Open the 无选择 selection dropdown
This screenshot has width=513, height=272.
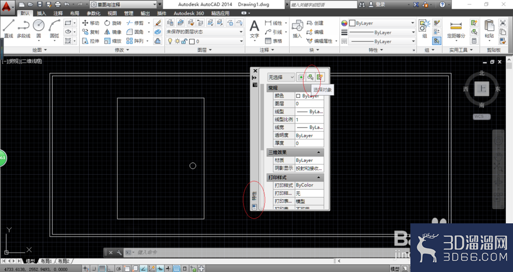pos(281,77)
